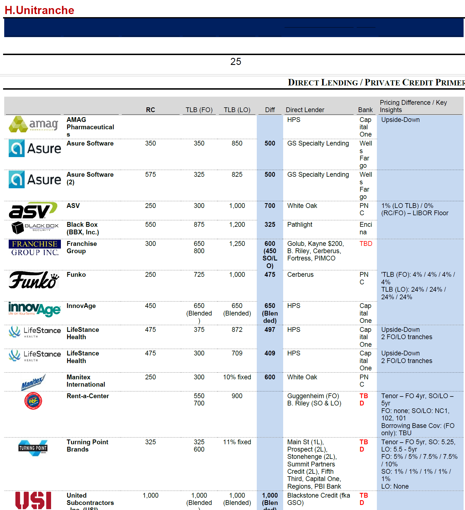Click the ASV company logo
This screenshot has height=510, width=465.
pos(33,210)
